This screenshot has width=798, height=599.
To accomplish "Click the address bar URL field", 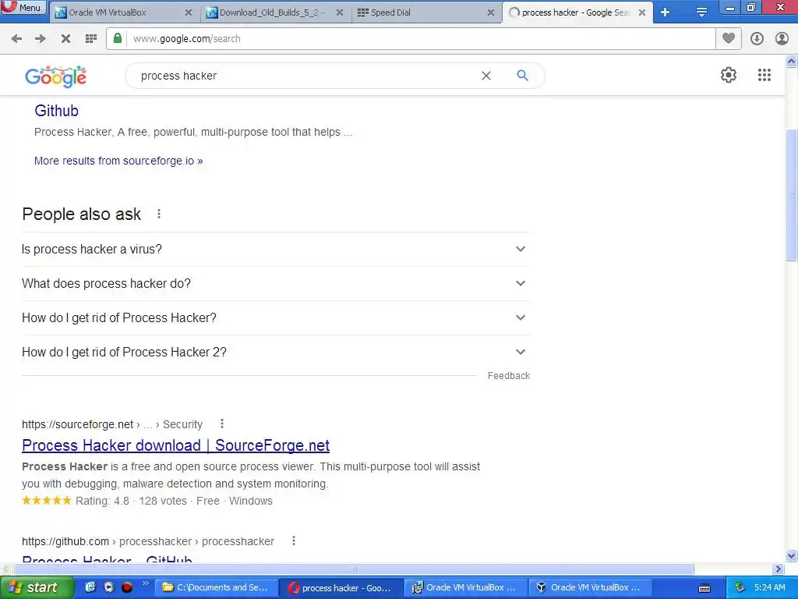I will [x=420, y=39].
